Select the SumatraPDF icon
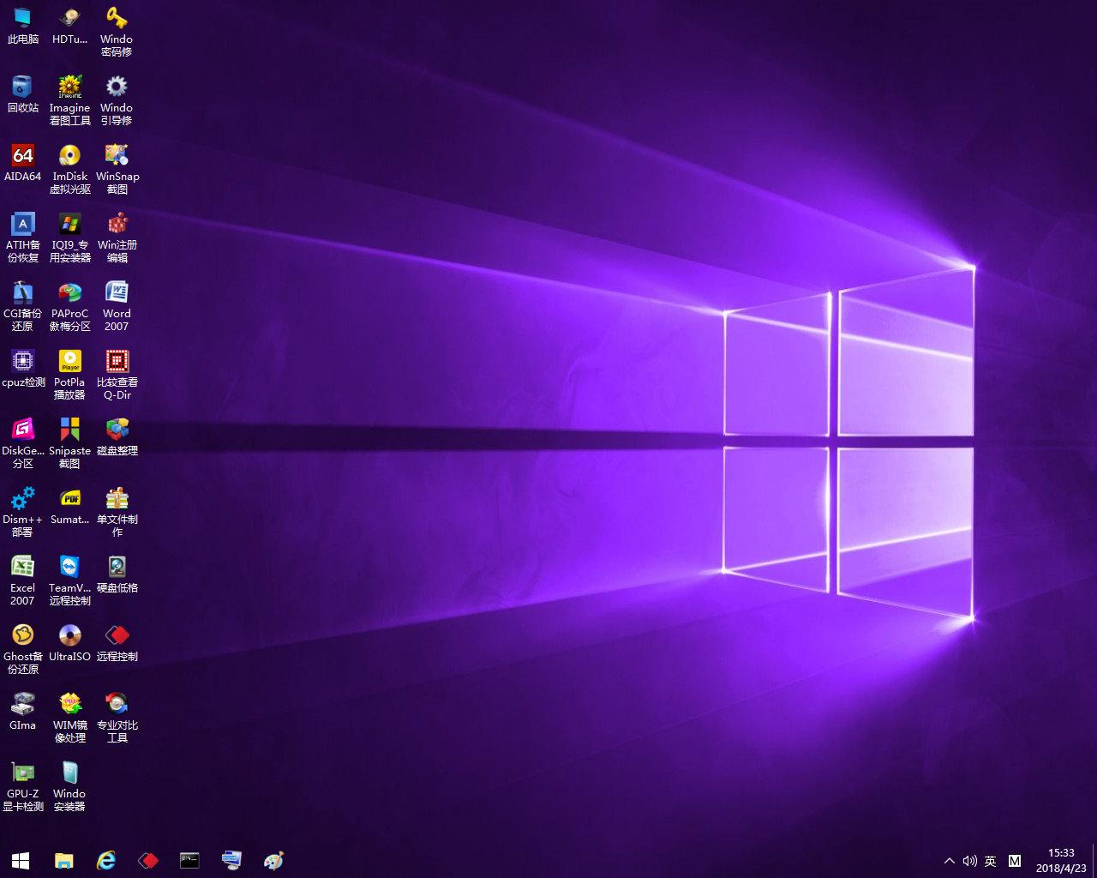The height and width of the screenshot is (878, 1097). point(69,506)
